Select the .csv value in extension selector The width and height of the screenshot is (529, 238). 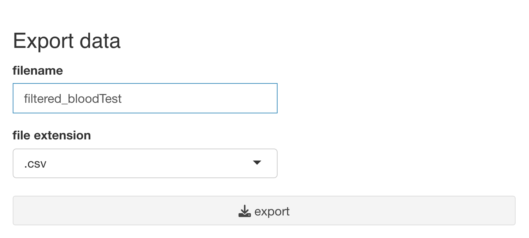[x=35, y=164]
